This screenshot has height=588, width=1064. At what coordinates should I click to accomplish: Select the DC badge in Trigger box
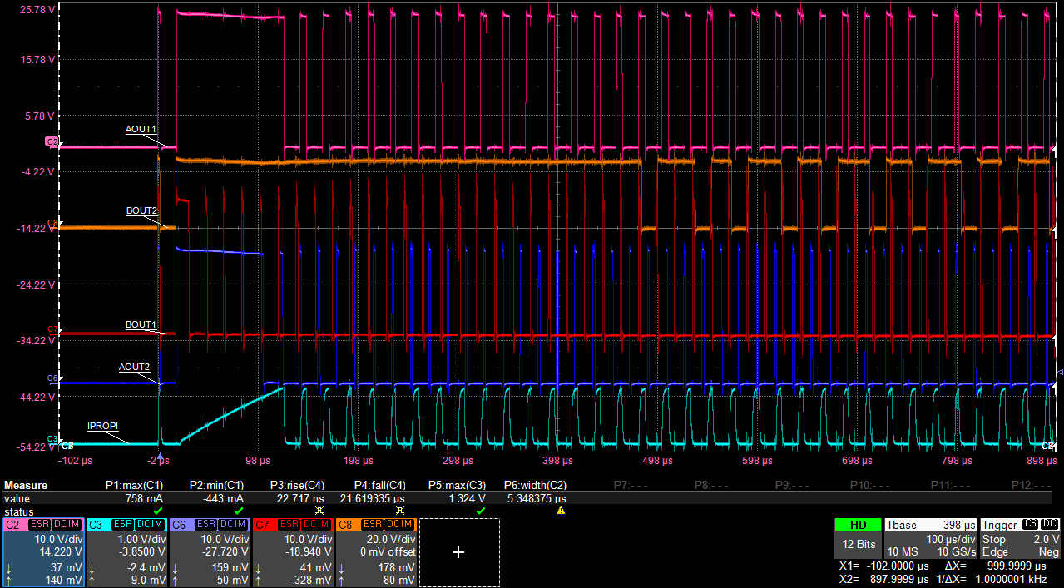(1049, 524)
